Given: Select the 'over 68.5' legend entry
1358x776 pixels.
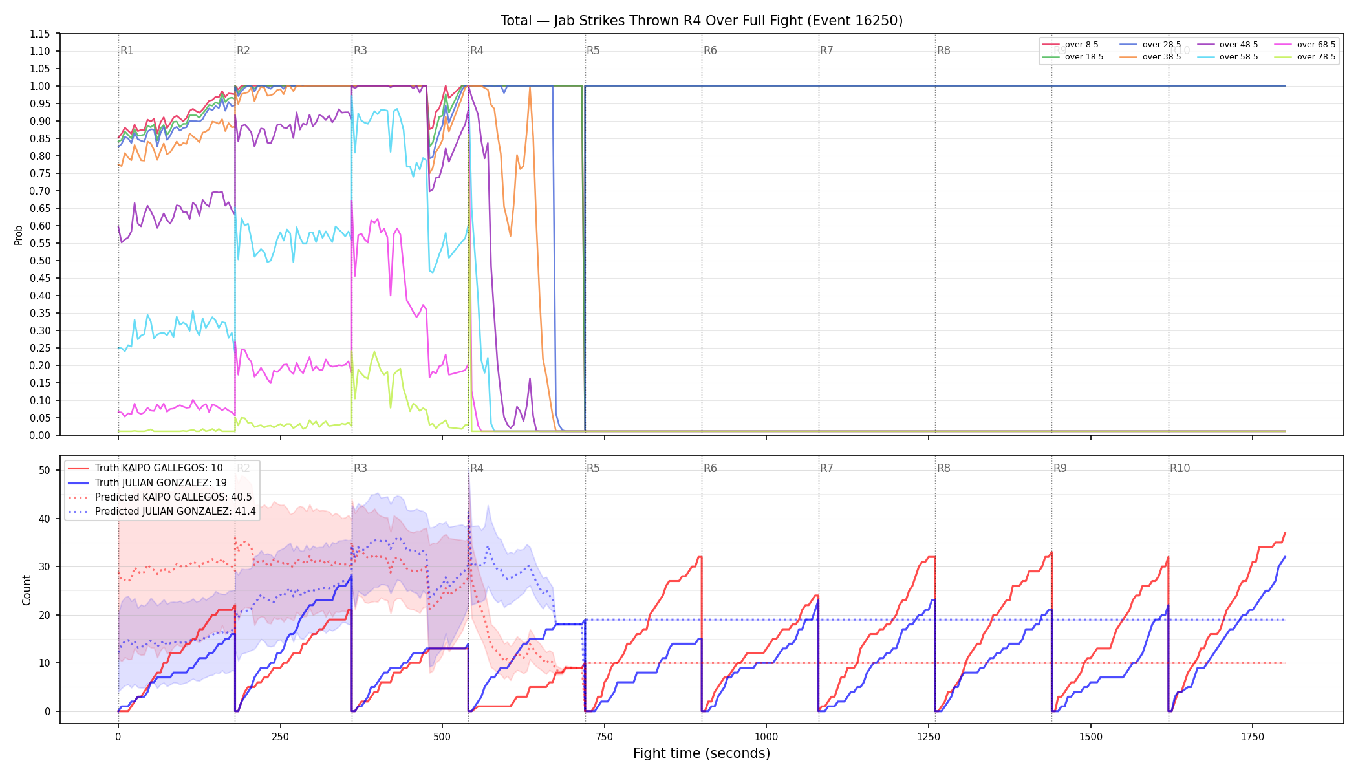Looking at the screenshot, I should (1305, 45).
